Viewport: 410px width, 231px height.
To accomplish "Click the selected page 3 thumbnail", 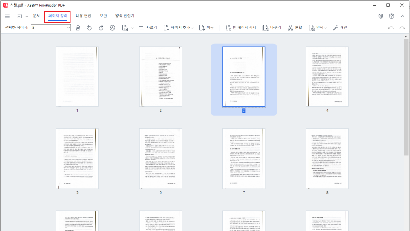I will pos(244,76).
